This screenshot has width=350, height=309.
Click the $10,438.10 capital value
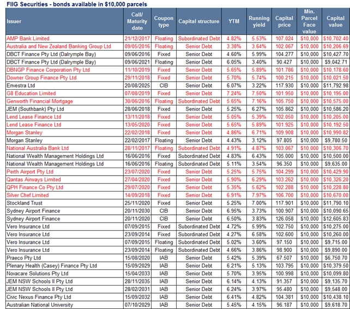[336, 297]
